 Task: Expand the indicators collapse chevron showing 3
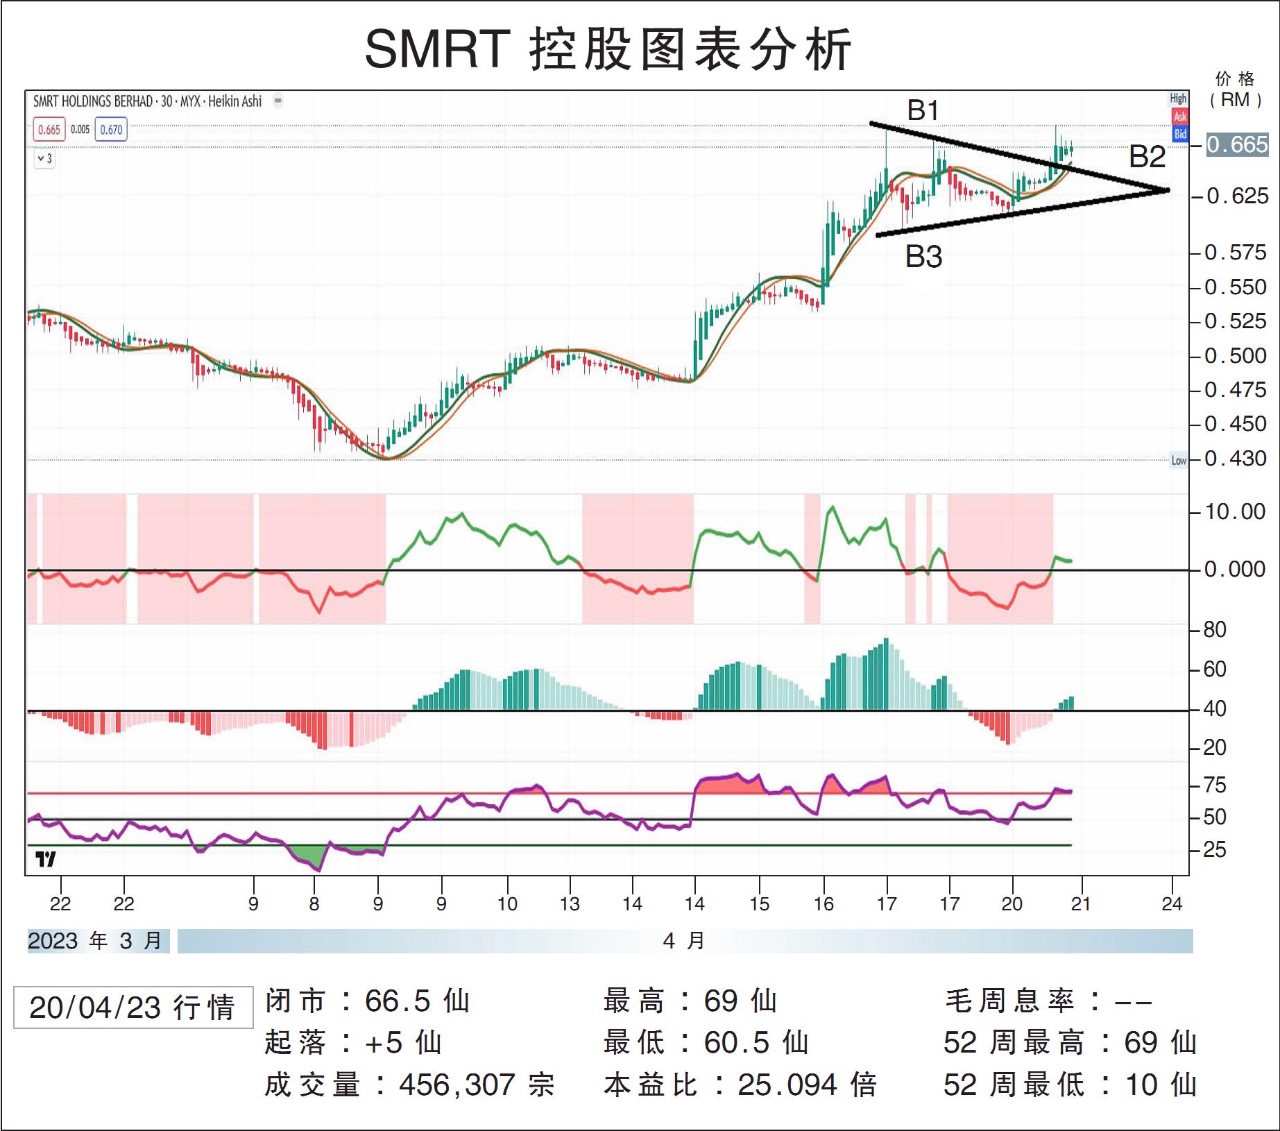[44, 159]
